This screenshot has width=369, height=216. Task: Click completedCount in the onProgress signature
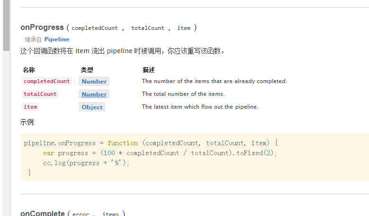95,28
